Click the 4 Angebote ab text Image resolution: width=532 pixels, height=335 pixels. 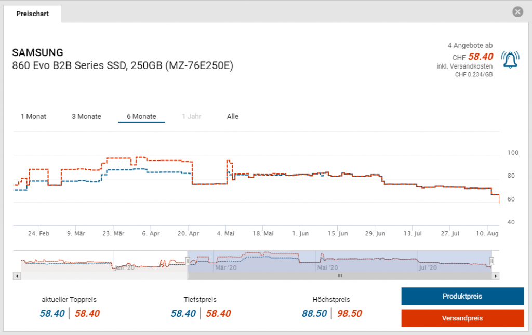tap(470, 46)
